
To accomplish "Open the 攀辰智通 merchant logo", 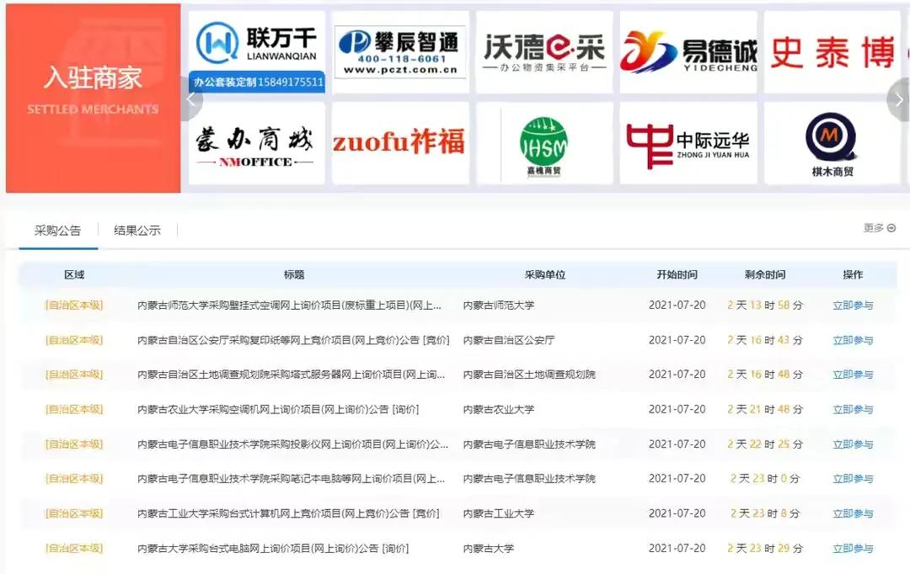I will click(400, 52).
